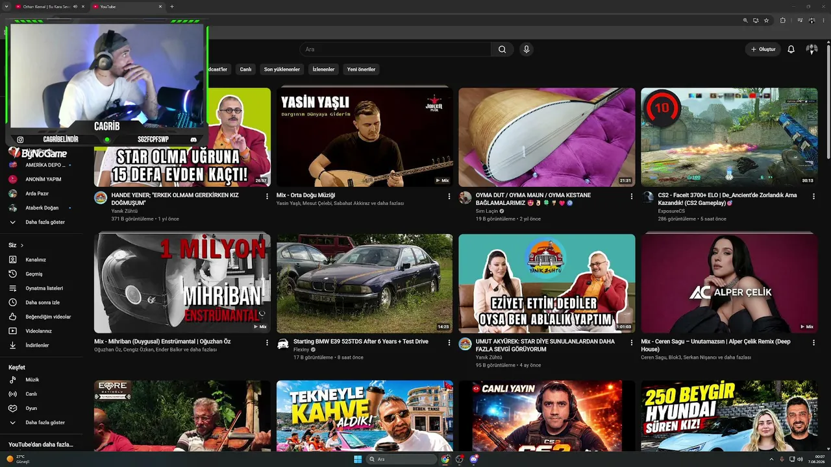831x467 pixels.
Task: Select the Son yüklenenler filter chip
Action: point(282,69)
